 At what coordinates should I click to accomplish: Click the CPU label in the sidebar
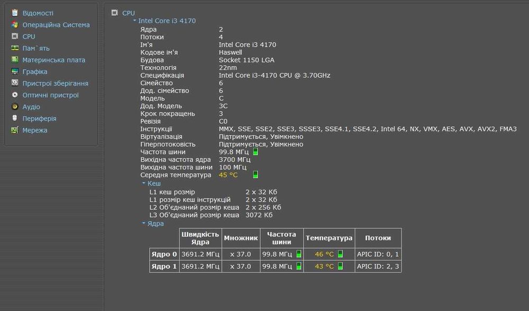click(x=29, y=36)
